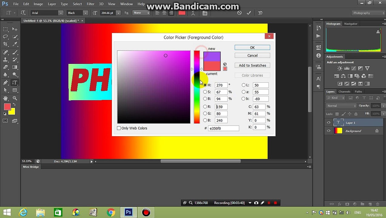
Task: Open the Arial font family dropdown
Action: [x=61, y=13]
